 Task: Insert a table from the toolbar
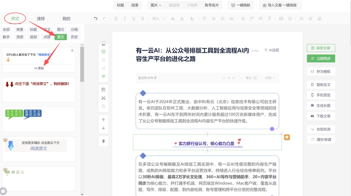281,19
